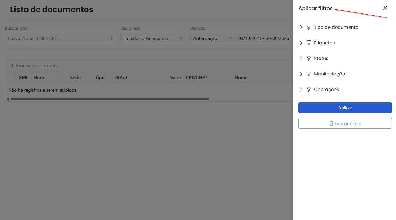
Task: Click Não há registros a serem exibidos
Action: click(42, 90)
